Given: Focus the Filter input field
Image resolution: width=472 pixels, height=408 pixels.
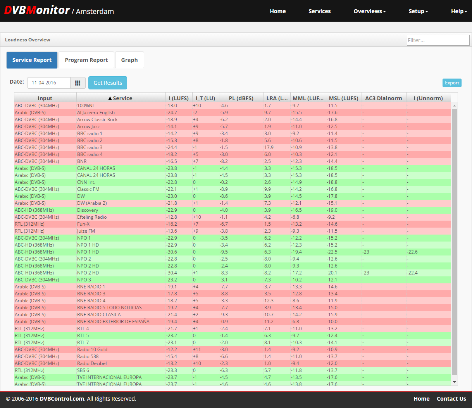Looking at the screenshot, I should click(x=438, y=40).
